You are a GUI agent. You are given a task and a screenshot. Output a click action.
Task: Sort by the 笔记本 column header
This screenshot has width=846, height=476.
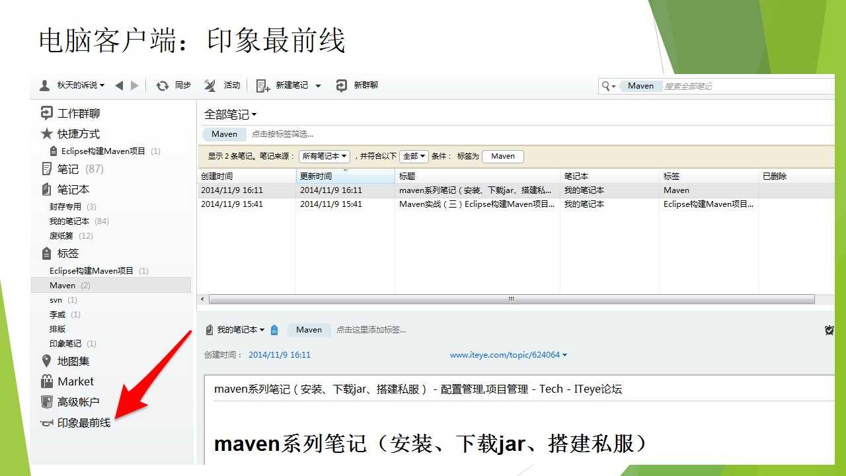(x=609, y=177)
